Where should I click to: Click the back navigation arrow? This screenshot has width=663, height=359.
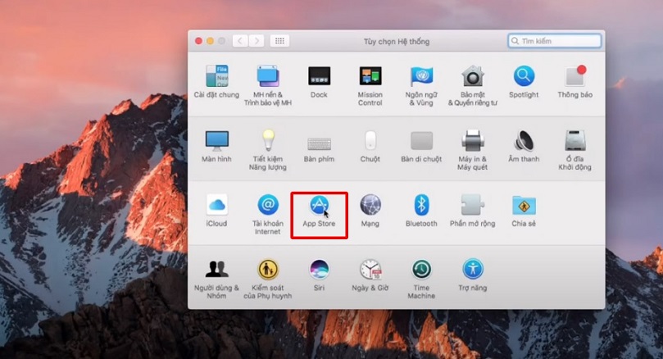[240, 41]
